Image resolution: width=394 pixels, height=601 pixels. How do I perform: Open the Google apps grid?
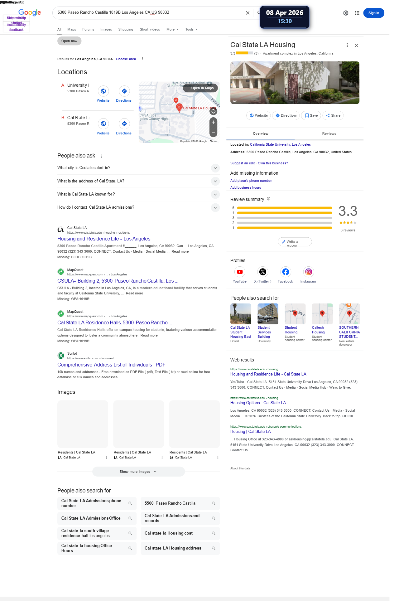click(x=357, y=13)
